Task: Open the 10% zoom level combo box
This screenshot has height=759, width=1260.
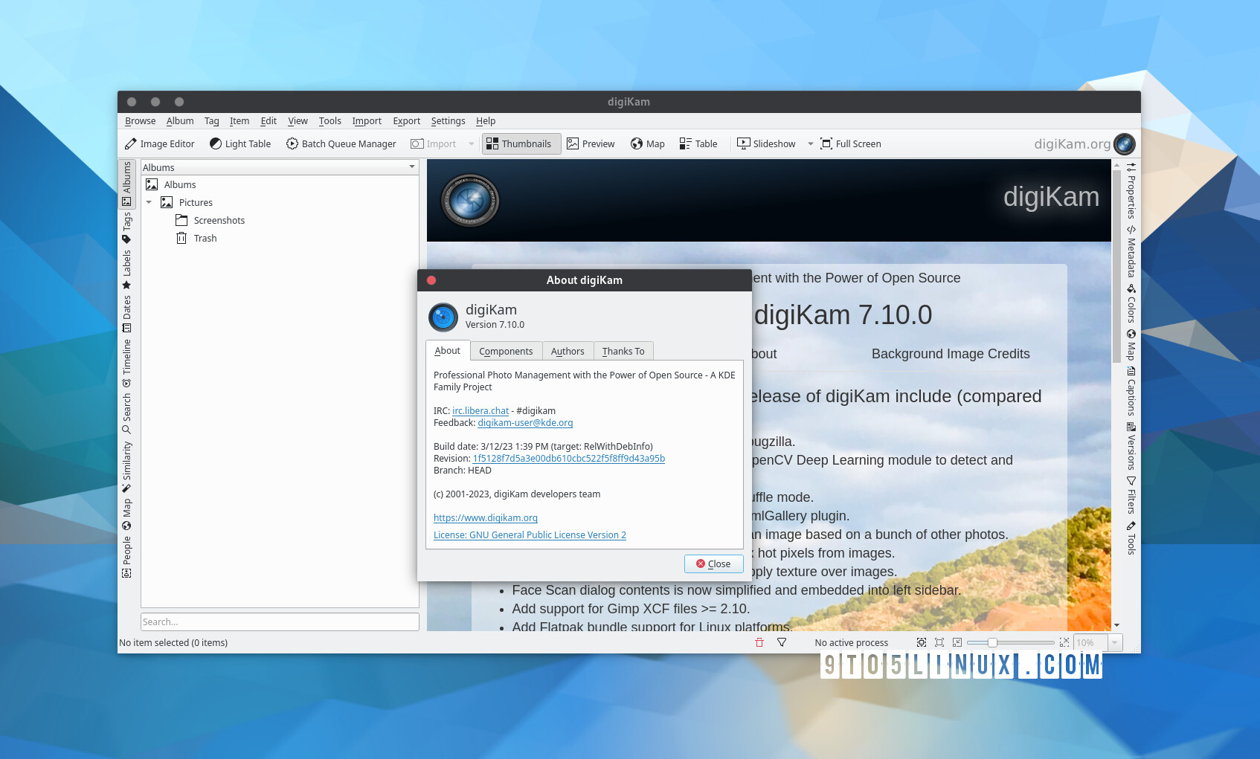Action: click(1097, 642)
